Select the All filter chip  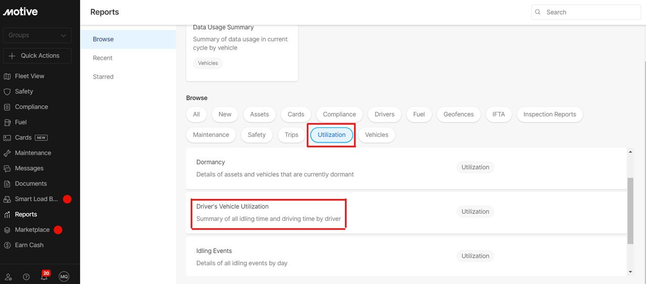click(x=196, y=114)
